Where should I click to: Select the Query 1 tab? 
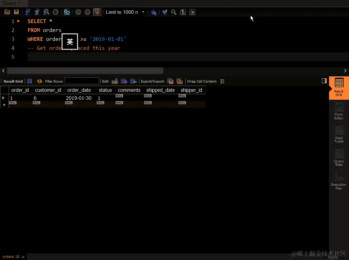point(11,3)
